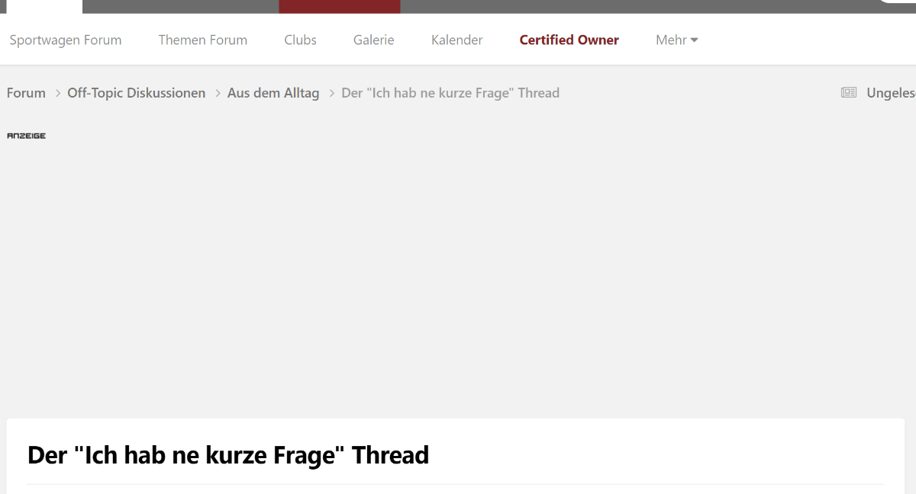Navigate to the Galerie page
Image resolution: width=916 pixels, height=494 pixels.
pos(373,40)
